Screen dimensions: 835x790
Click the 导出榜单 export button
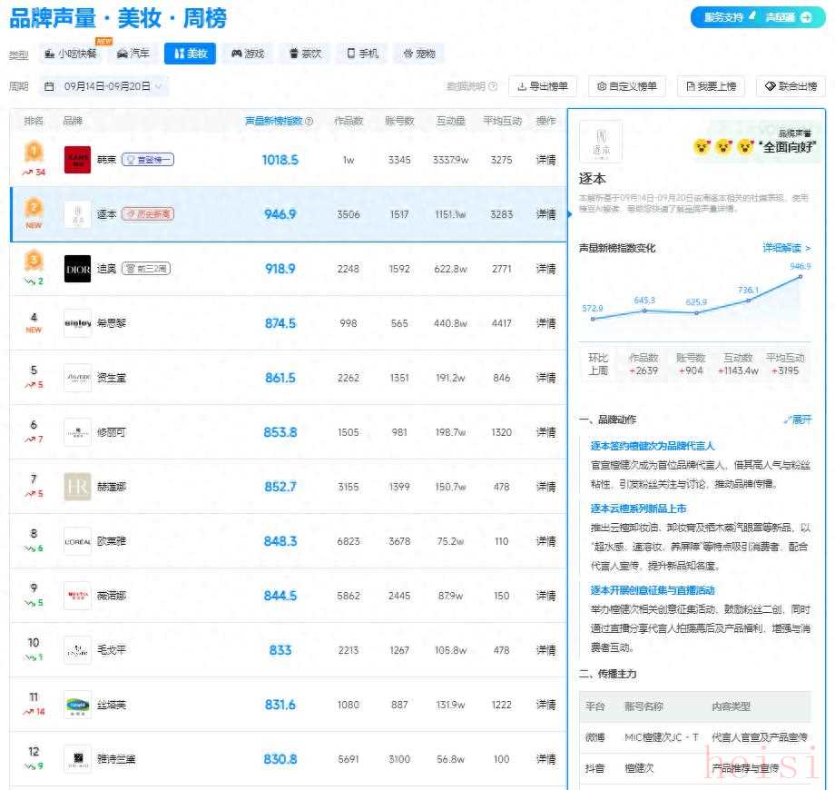pyautogui.click(x=543, y=87)
